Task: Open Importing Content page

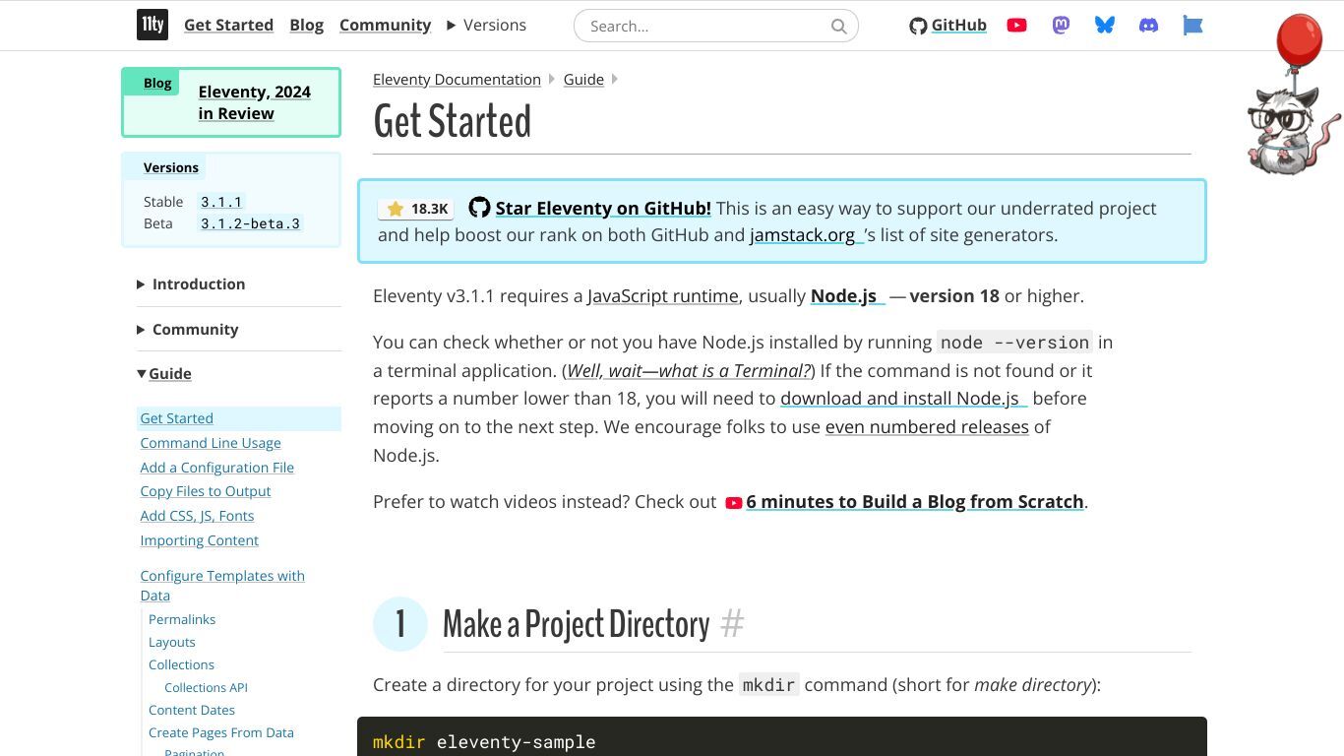Action: tap(199, 540)
